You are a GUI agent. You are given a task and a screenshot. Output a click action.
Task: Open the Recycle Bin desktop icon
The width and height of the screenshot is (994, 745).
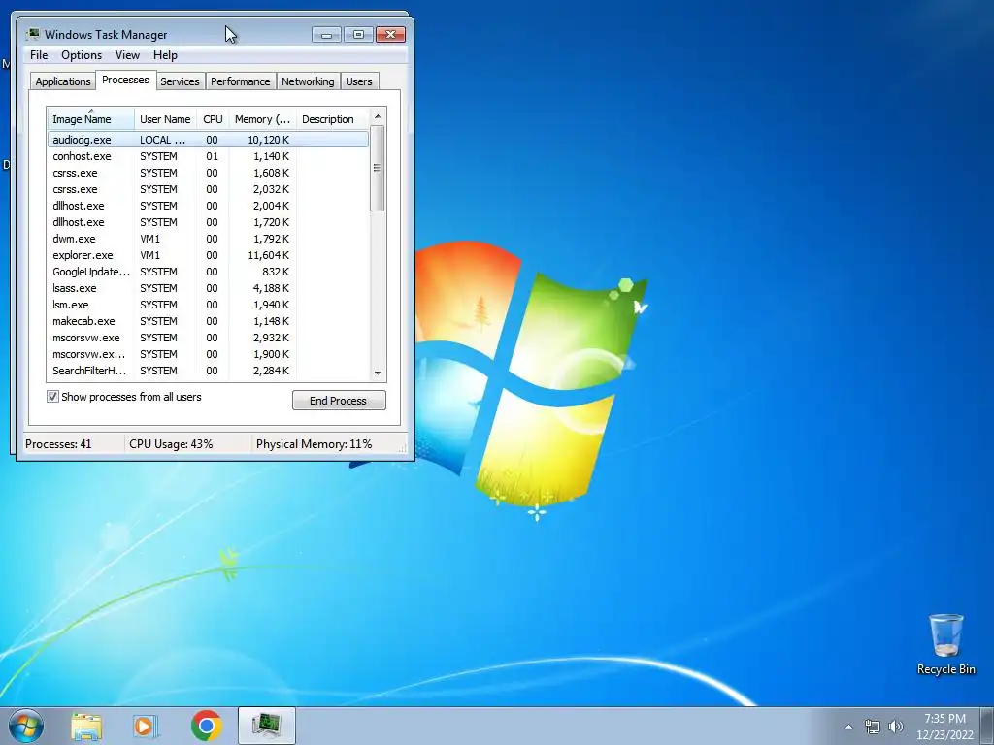(945, 644)
